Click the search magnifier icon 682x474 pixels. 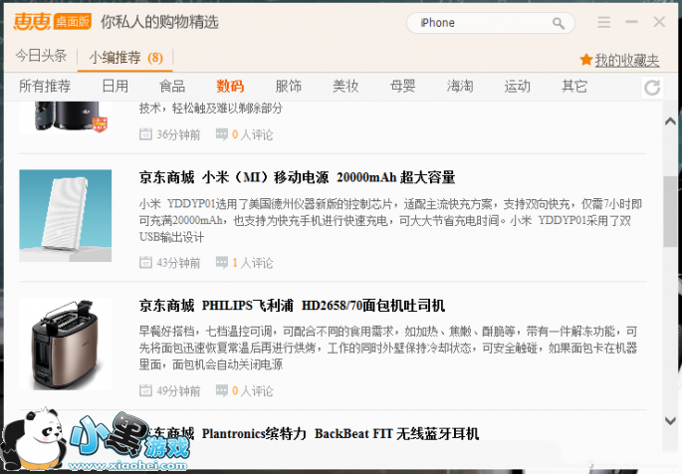click(559, 23)
